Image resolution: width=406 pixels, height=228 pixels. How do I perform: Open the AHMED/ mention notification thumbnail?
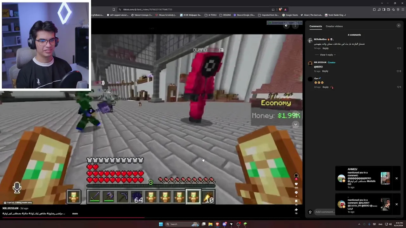[x=385, y=178]
